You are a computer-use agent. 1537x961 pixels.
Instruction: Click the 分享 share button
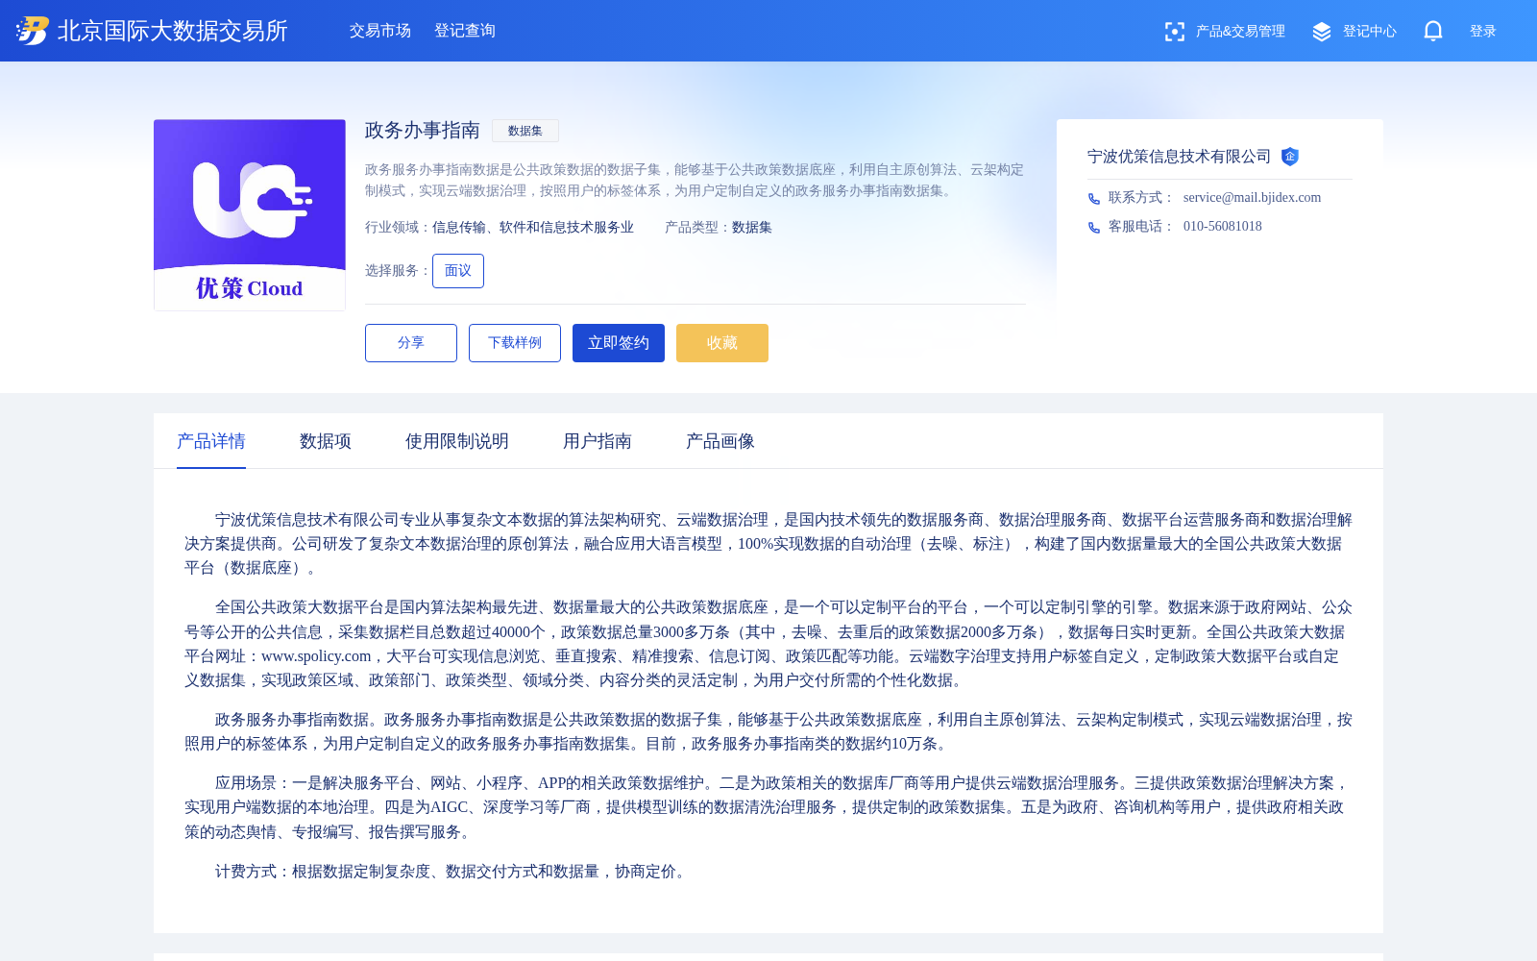pyautogui.click(x=411, y=343)
